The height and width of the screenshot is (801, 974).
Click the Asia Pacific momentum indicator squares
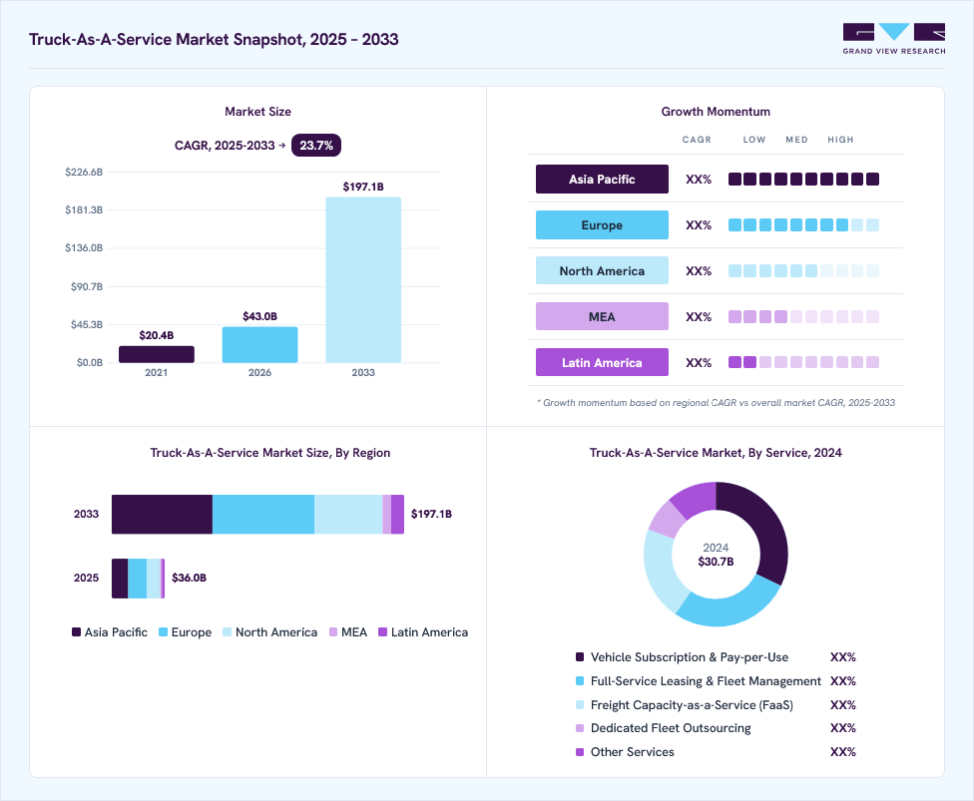pyautogui.click(x=803, y=180)
